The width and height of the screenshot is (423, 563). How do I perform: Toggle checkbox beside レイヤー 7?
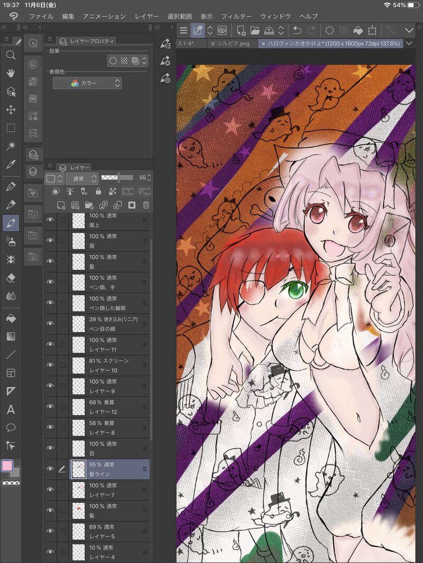tap(63, 490)
